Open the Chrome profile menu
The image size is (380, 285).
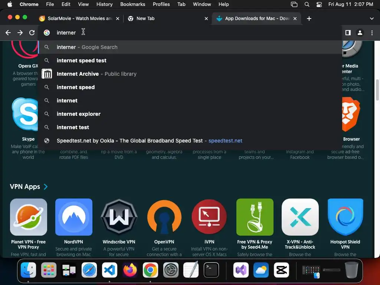tap(360, 33)
